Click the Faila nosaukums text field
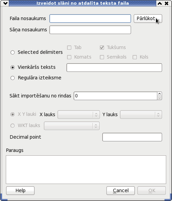This screenshot has height=201, width=172. click(90, 19)
